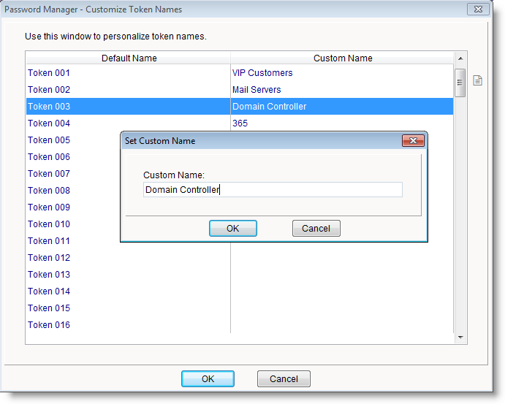Select the Token 001 row

coord(49,73)
